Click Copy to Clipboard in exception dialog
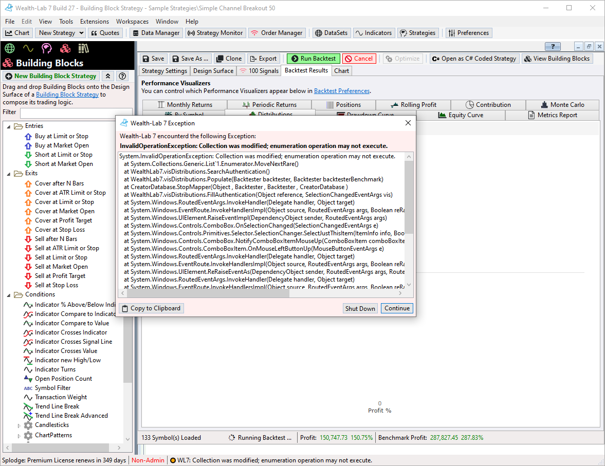Viewport: 605px width, 466px height. click(x=151, y=308)
